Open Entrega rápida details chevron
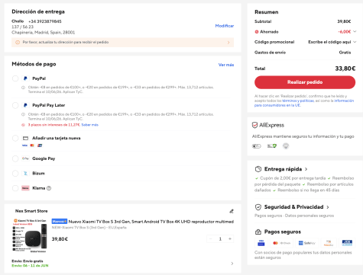Image resolution: width=363 pixels, height=275 pixels. point(306,169)
